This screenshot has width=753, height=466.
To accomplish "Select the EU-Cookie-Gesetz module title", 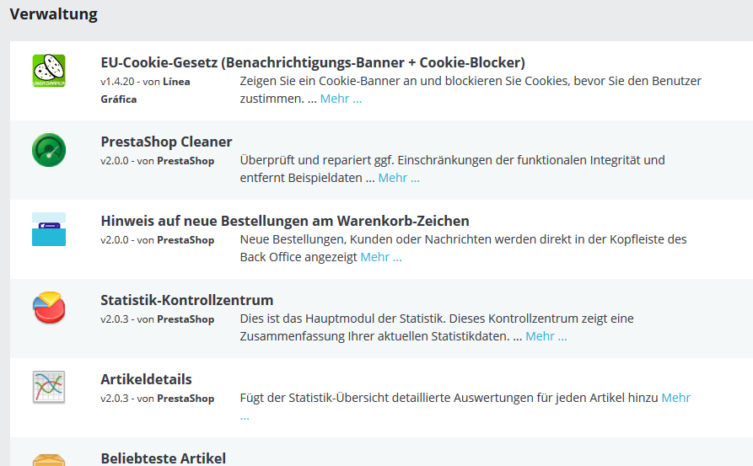I will point(313,62).
